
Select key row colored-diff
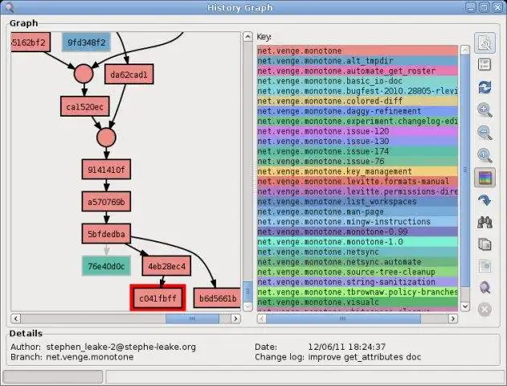point(358,101)
